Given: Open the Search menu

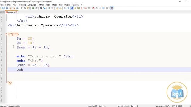Looking at the screenshot, I should pos(8,5).
